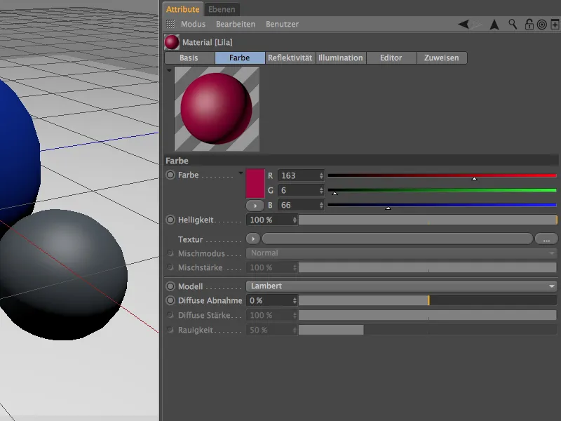Viewport: 561px width, 421px height.
Task: Open the Zuweisen tab
Action: [x=442, y=58]
